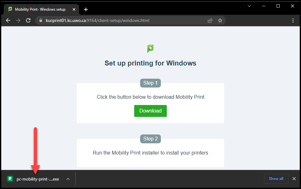Close the Chrome window
Viewport: 301px width, 189px height.
(x=292, y=6)
